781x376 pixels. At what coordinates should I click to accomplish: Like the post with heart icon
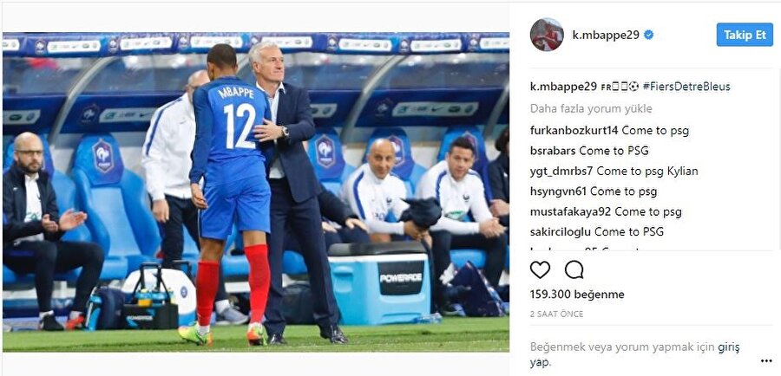tap(540, 269)
